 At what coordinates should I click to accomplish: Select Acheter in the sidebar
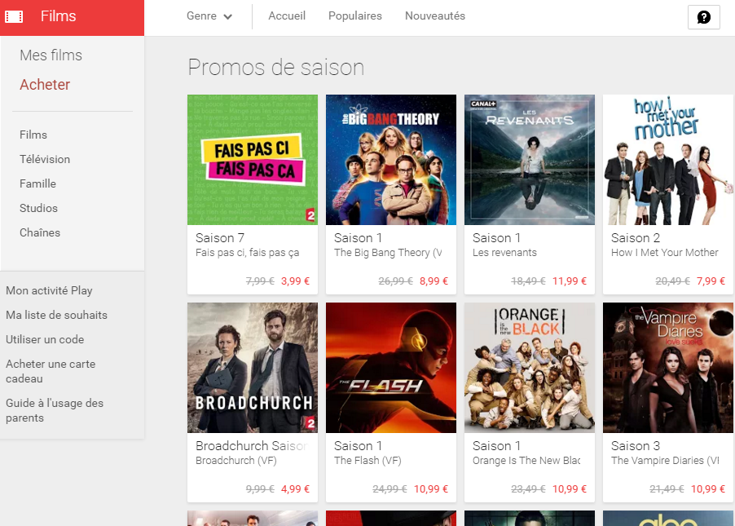coord(45,85)
